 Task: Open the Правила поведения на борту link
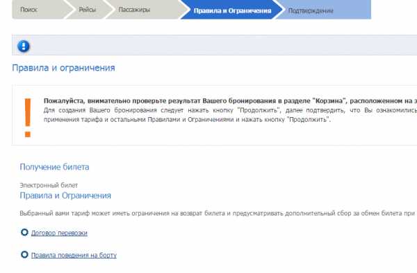click(x=74, y=255)
